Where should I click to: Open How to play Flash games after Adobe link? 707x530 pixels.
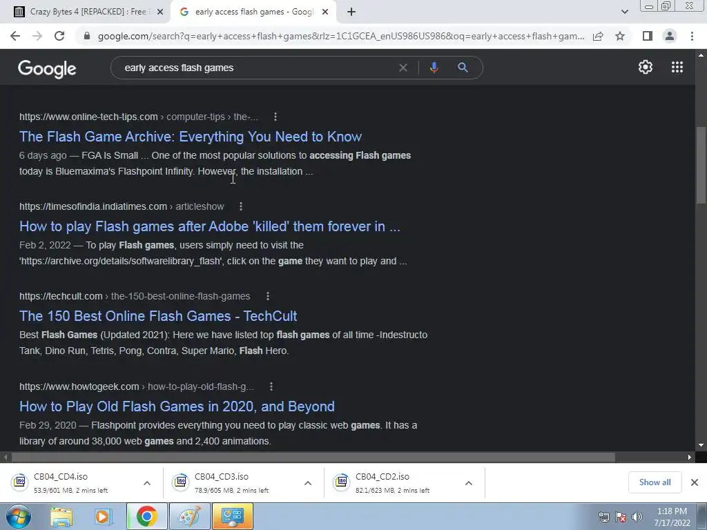210,226
